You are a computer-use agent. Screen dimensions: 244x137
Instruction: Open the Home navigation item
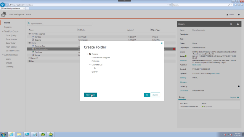(7, 22)
